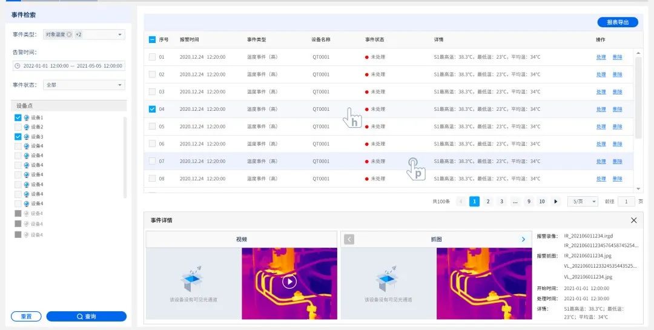Click 删除 link in row 01
This screenshot has height=330, width=654.
617,57
